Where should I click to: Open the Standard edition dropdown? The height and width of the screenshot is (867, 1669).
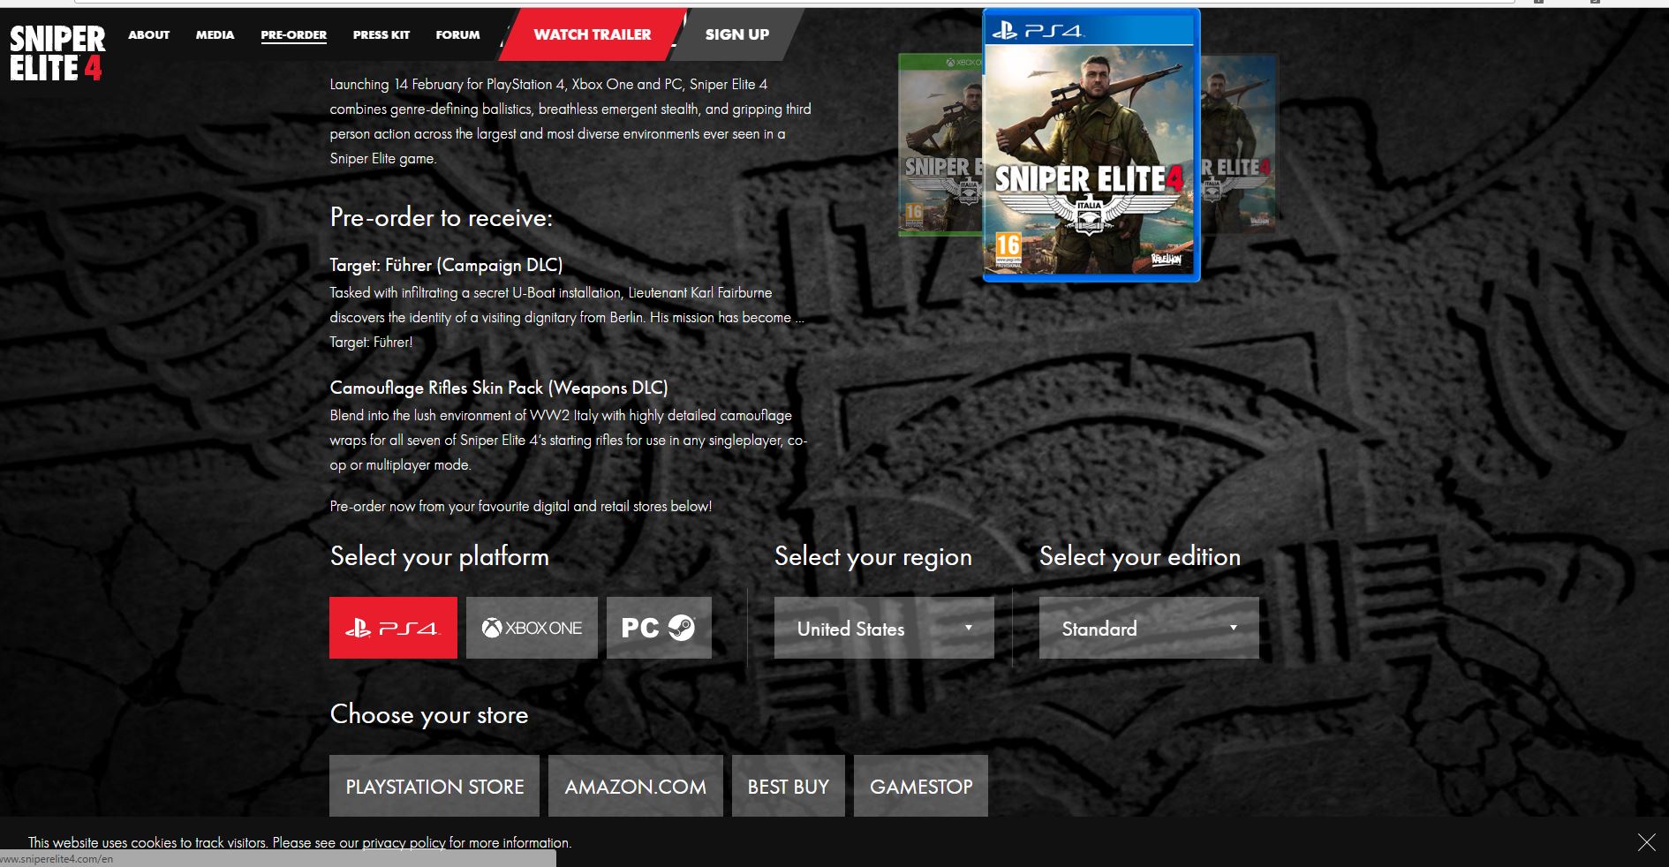click(x=1149, y=628)
